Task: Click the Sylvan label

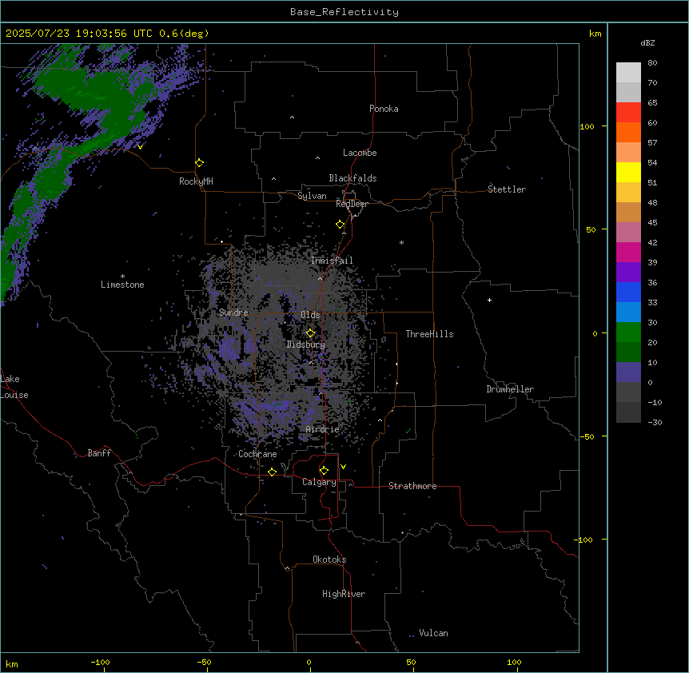Action: (x=312, y=196)
